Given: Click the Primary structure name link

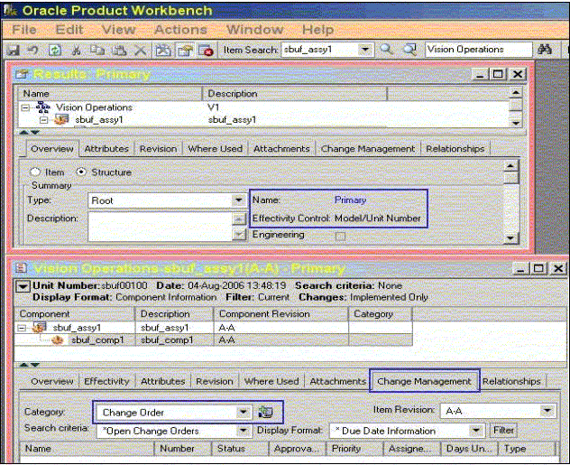Looking at the screenshot, I should click(x=350, y=200).
